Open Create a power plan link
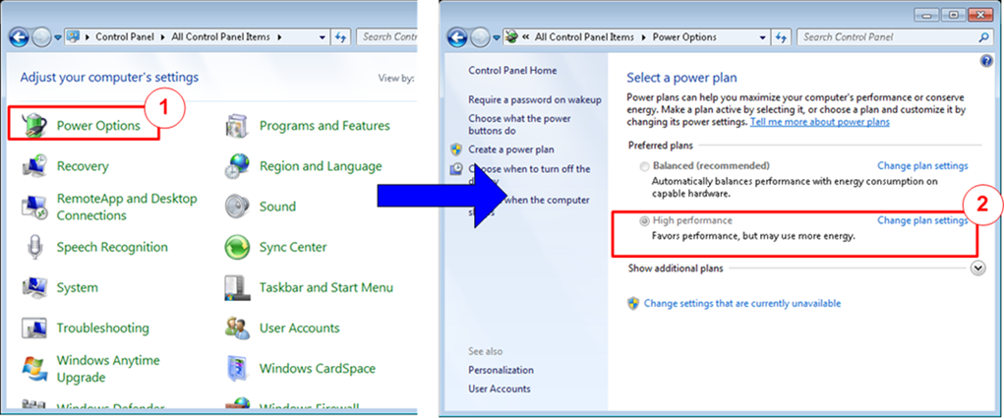The width and height of the screenshot is (1004, 418). point(511,149)
